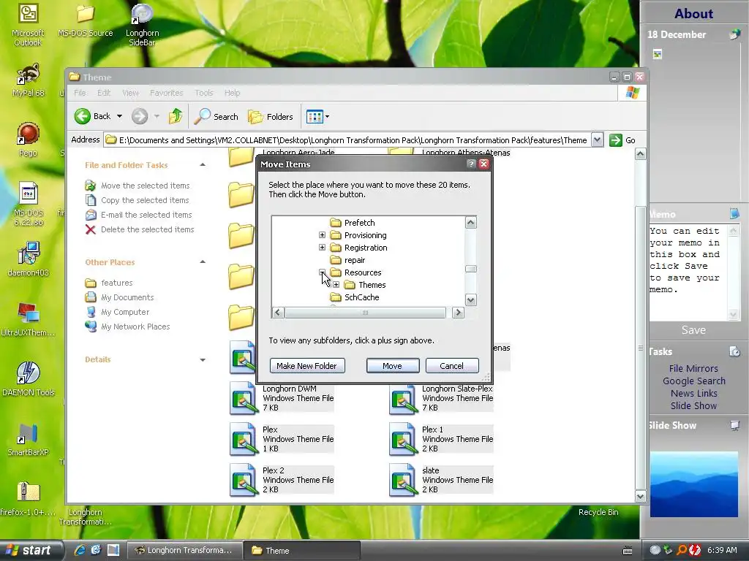Click the Windows start button
Screen dimensions: 749x561
(x=29, y=550)
